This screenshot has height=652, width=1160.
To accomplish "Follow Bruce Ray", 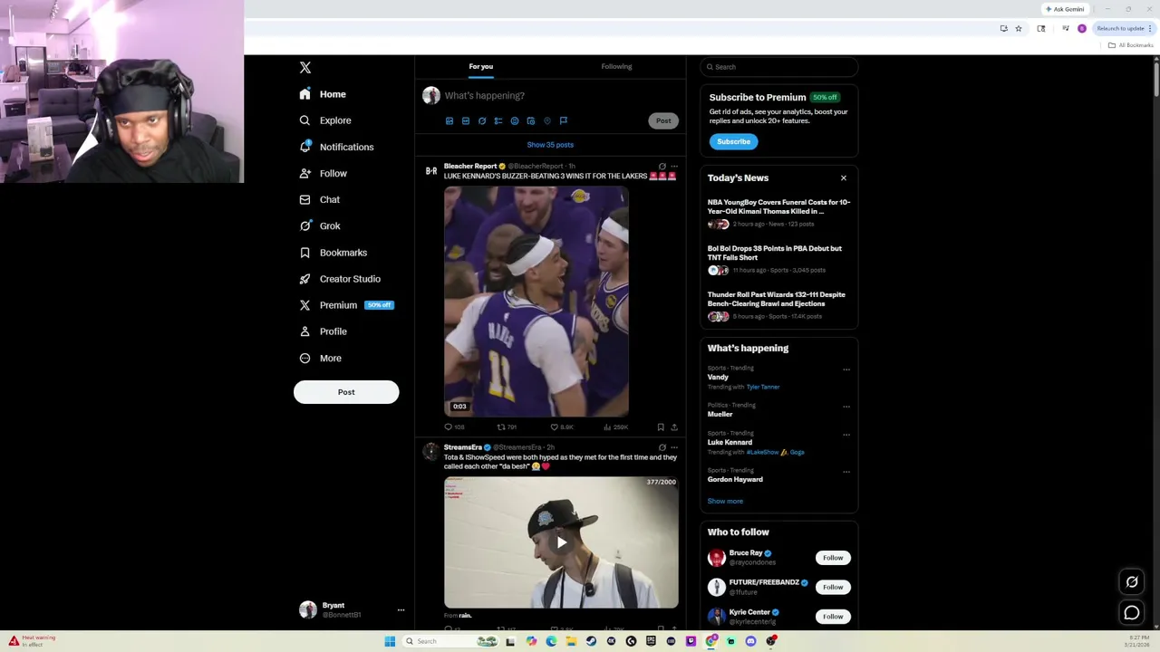I will pyautogui.click(x=833, y=558).
